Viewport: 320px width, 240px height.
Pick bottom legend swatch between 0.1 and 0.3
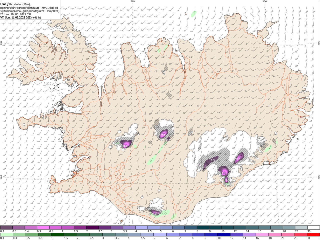click(x=6, y=234)
